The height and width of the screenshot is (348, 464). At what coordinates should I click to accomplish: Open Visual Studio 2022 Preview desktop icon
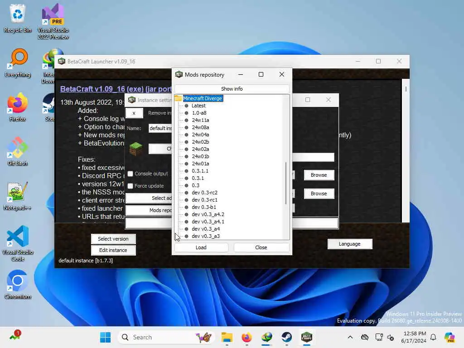point(53,21)
